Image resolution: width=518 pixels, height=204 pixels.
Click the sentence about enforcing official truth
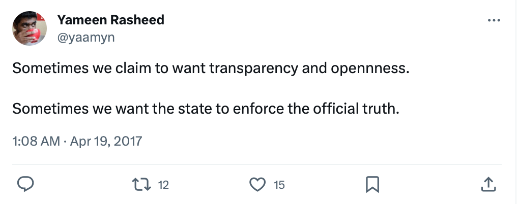204,109
